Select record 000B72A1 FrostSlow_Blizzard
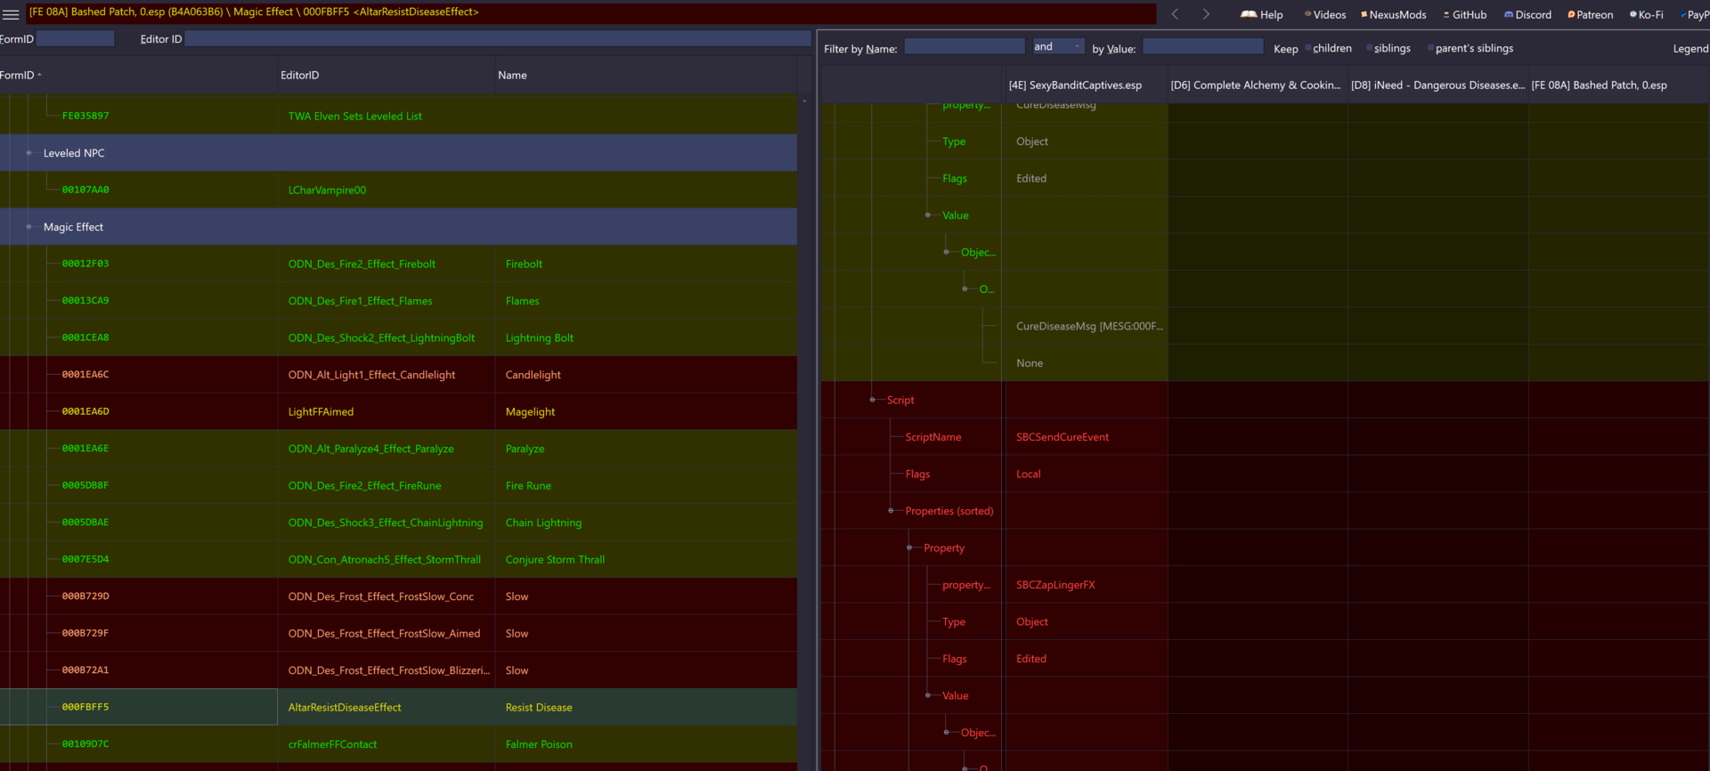Image resolution: width=1710 pixels, height=771 pixels. pos(398,670)
